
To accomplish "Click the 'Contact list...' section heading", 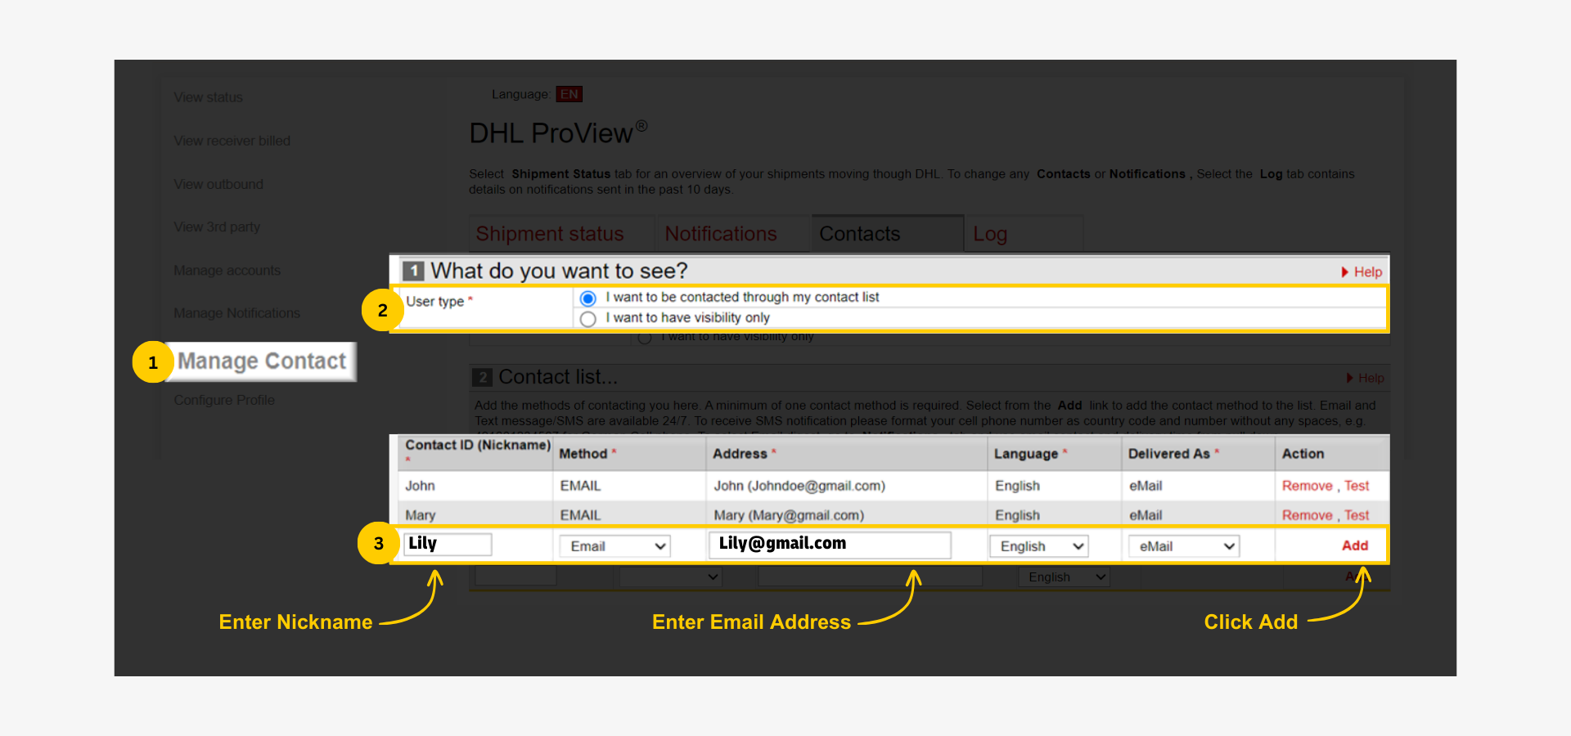I will pos(558,377).
